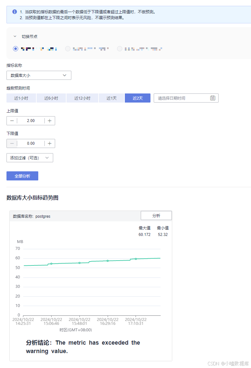The image size is (251, 368).
Task: Select the second node radio button
Action: (68, 49)
